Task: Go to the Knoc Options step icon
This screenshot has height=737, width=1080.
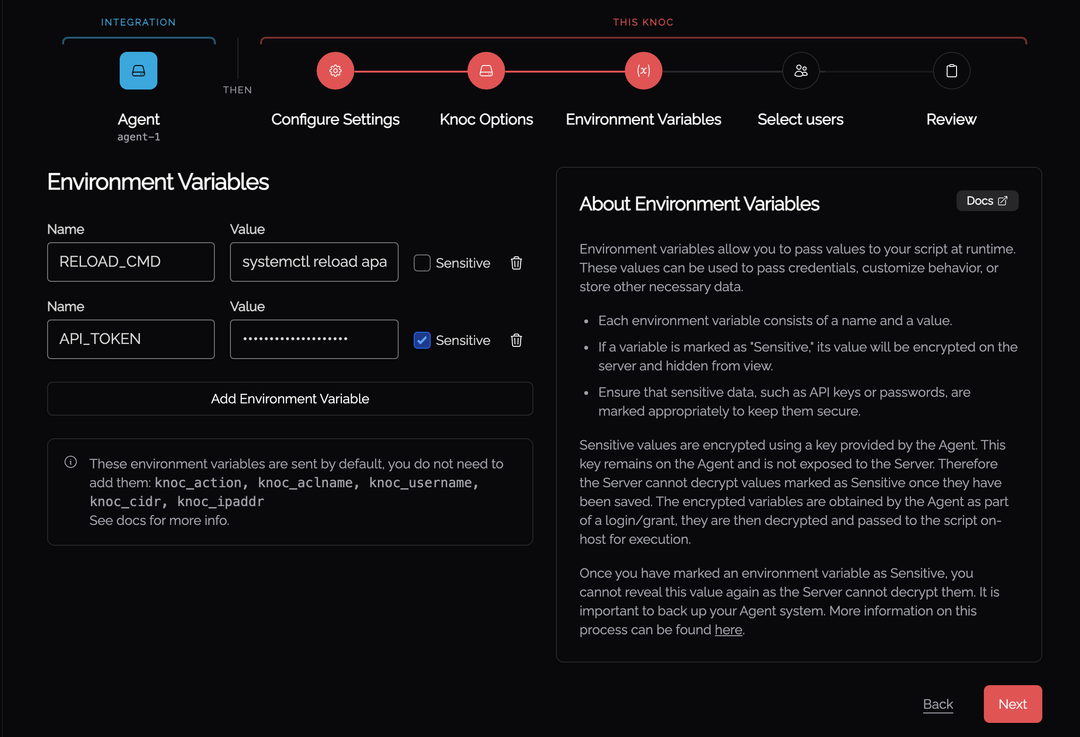Action: tap(486, 71)
